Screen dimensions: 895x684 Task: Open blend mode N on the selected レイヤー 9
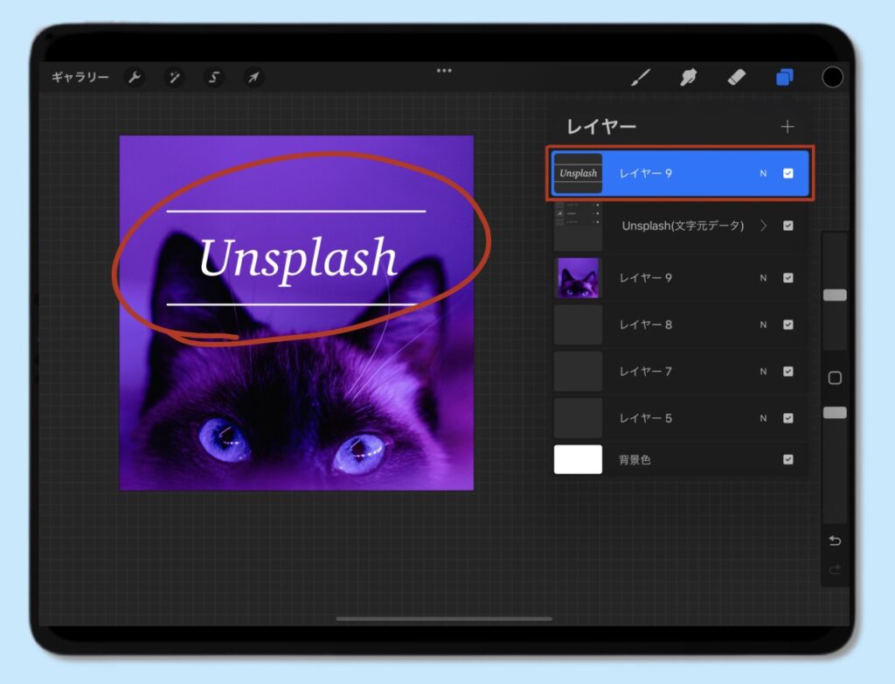point(763,173)
